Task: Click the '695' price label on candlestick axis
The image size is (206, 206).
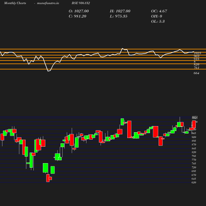Action: click(194, 171)
